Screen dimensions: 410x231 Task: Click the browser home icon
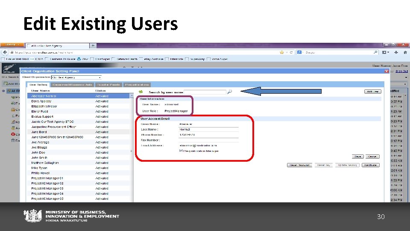(405, 52)
